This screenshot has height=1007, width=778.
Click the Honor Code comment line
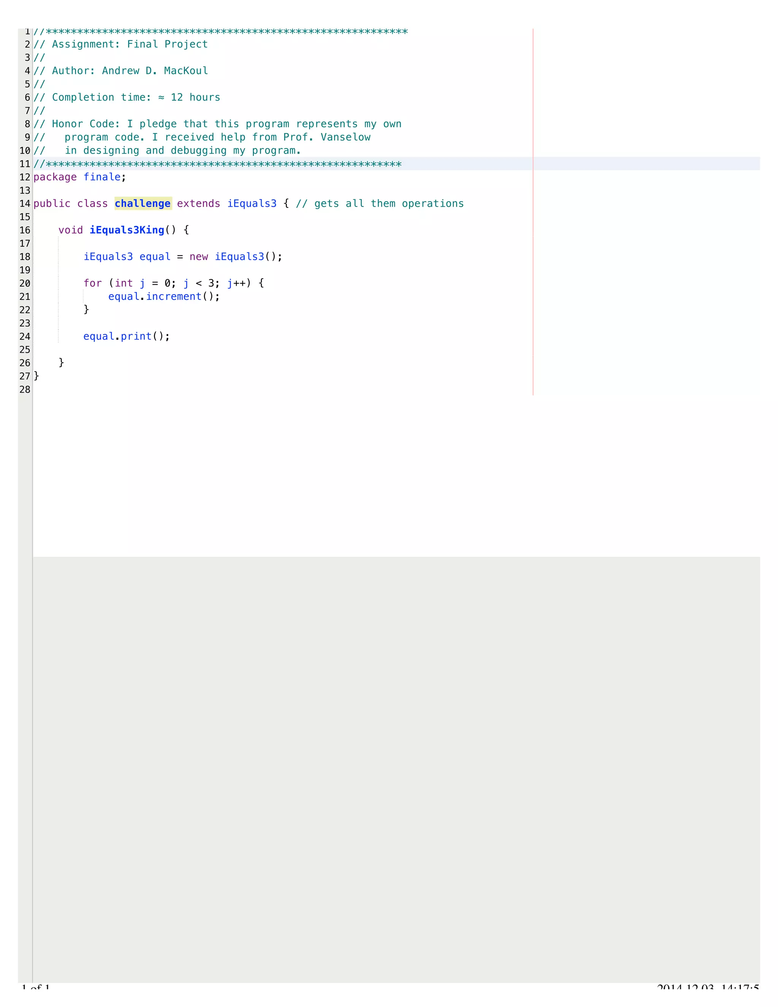(x=218, y=124)
